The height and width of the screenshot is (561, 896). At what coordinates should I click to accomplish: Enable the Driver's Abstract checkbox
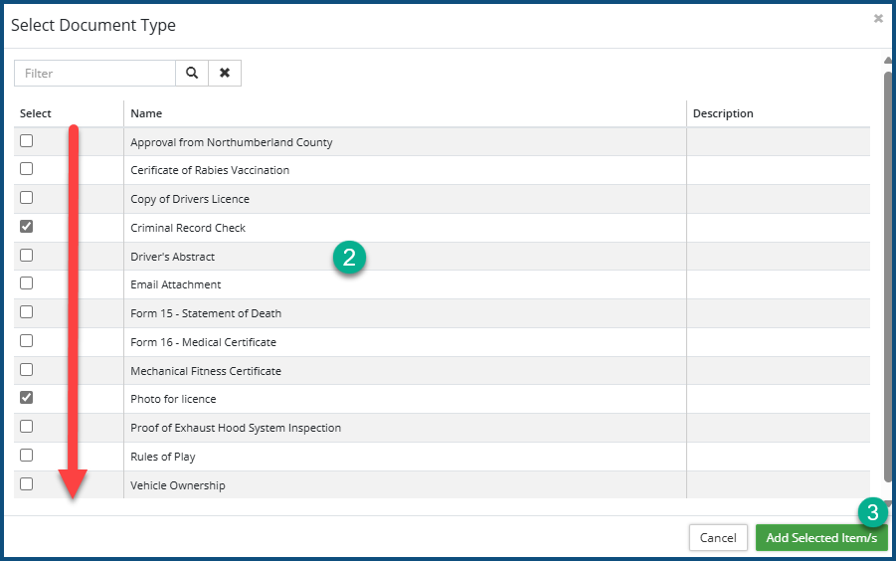(x=27, y=256)
